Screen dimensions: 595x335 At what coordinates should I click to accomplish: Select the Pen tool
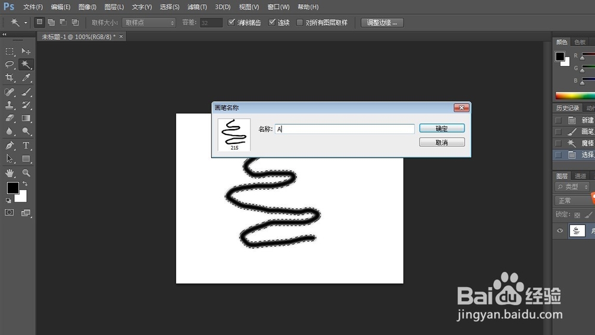tap(10, 145)
